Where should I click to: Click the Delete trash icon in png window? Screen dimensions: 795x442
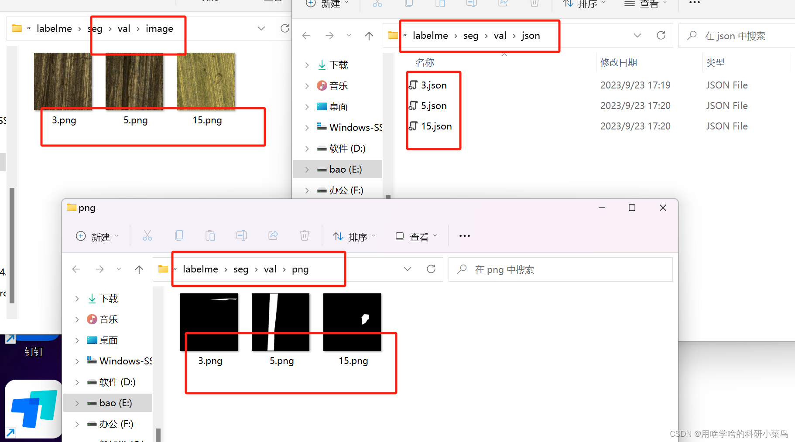pyautogui.click(x=305, y=236)
